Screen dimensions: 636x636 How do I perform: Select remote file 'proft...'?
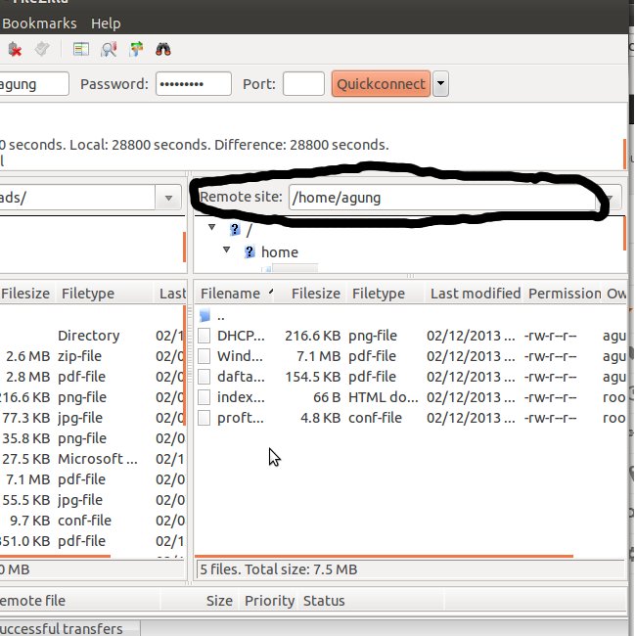[240, 418]
